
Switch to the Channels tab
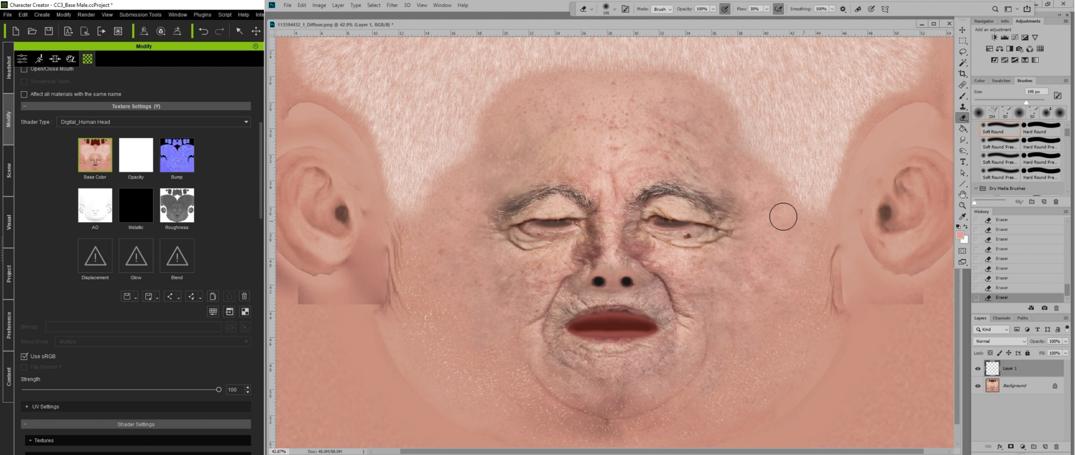(x=1001, y=318)
